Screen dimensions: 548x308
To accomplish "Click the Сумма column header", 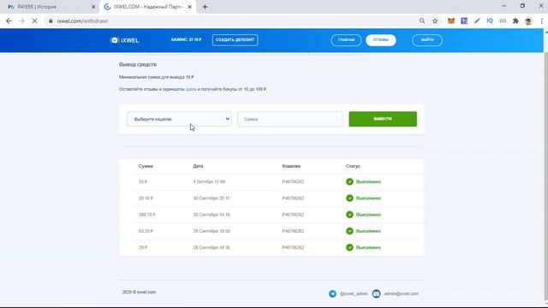I will tap(146, 166).
